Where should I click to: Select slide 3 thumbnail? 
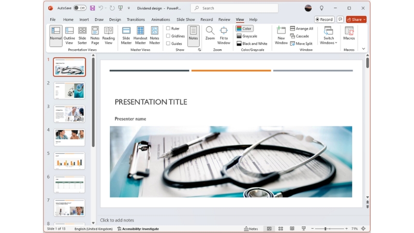click(69, 114)
